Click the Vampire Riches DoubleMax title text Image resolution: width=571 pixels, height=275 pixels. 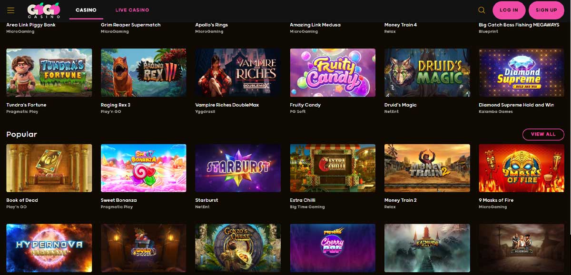point(227,105)
